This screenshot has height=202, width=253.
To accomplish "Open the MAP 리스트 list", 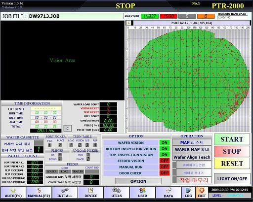I will click(192, 142).
